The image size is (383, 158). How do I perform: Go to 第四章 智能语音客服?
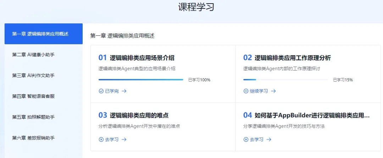(x=33, y=96)
